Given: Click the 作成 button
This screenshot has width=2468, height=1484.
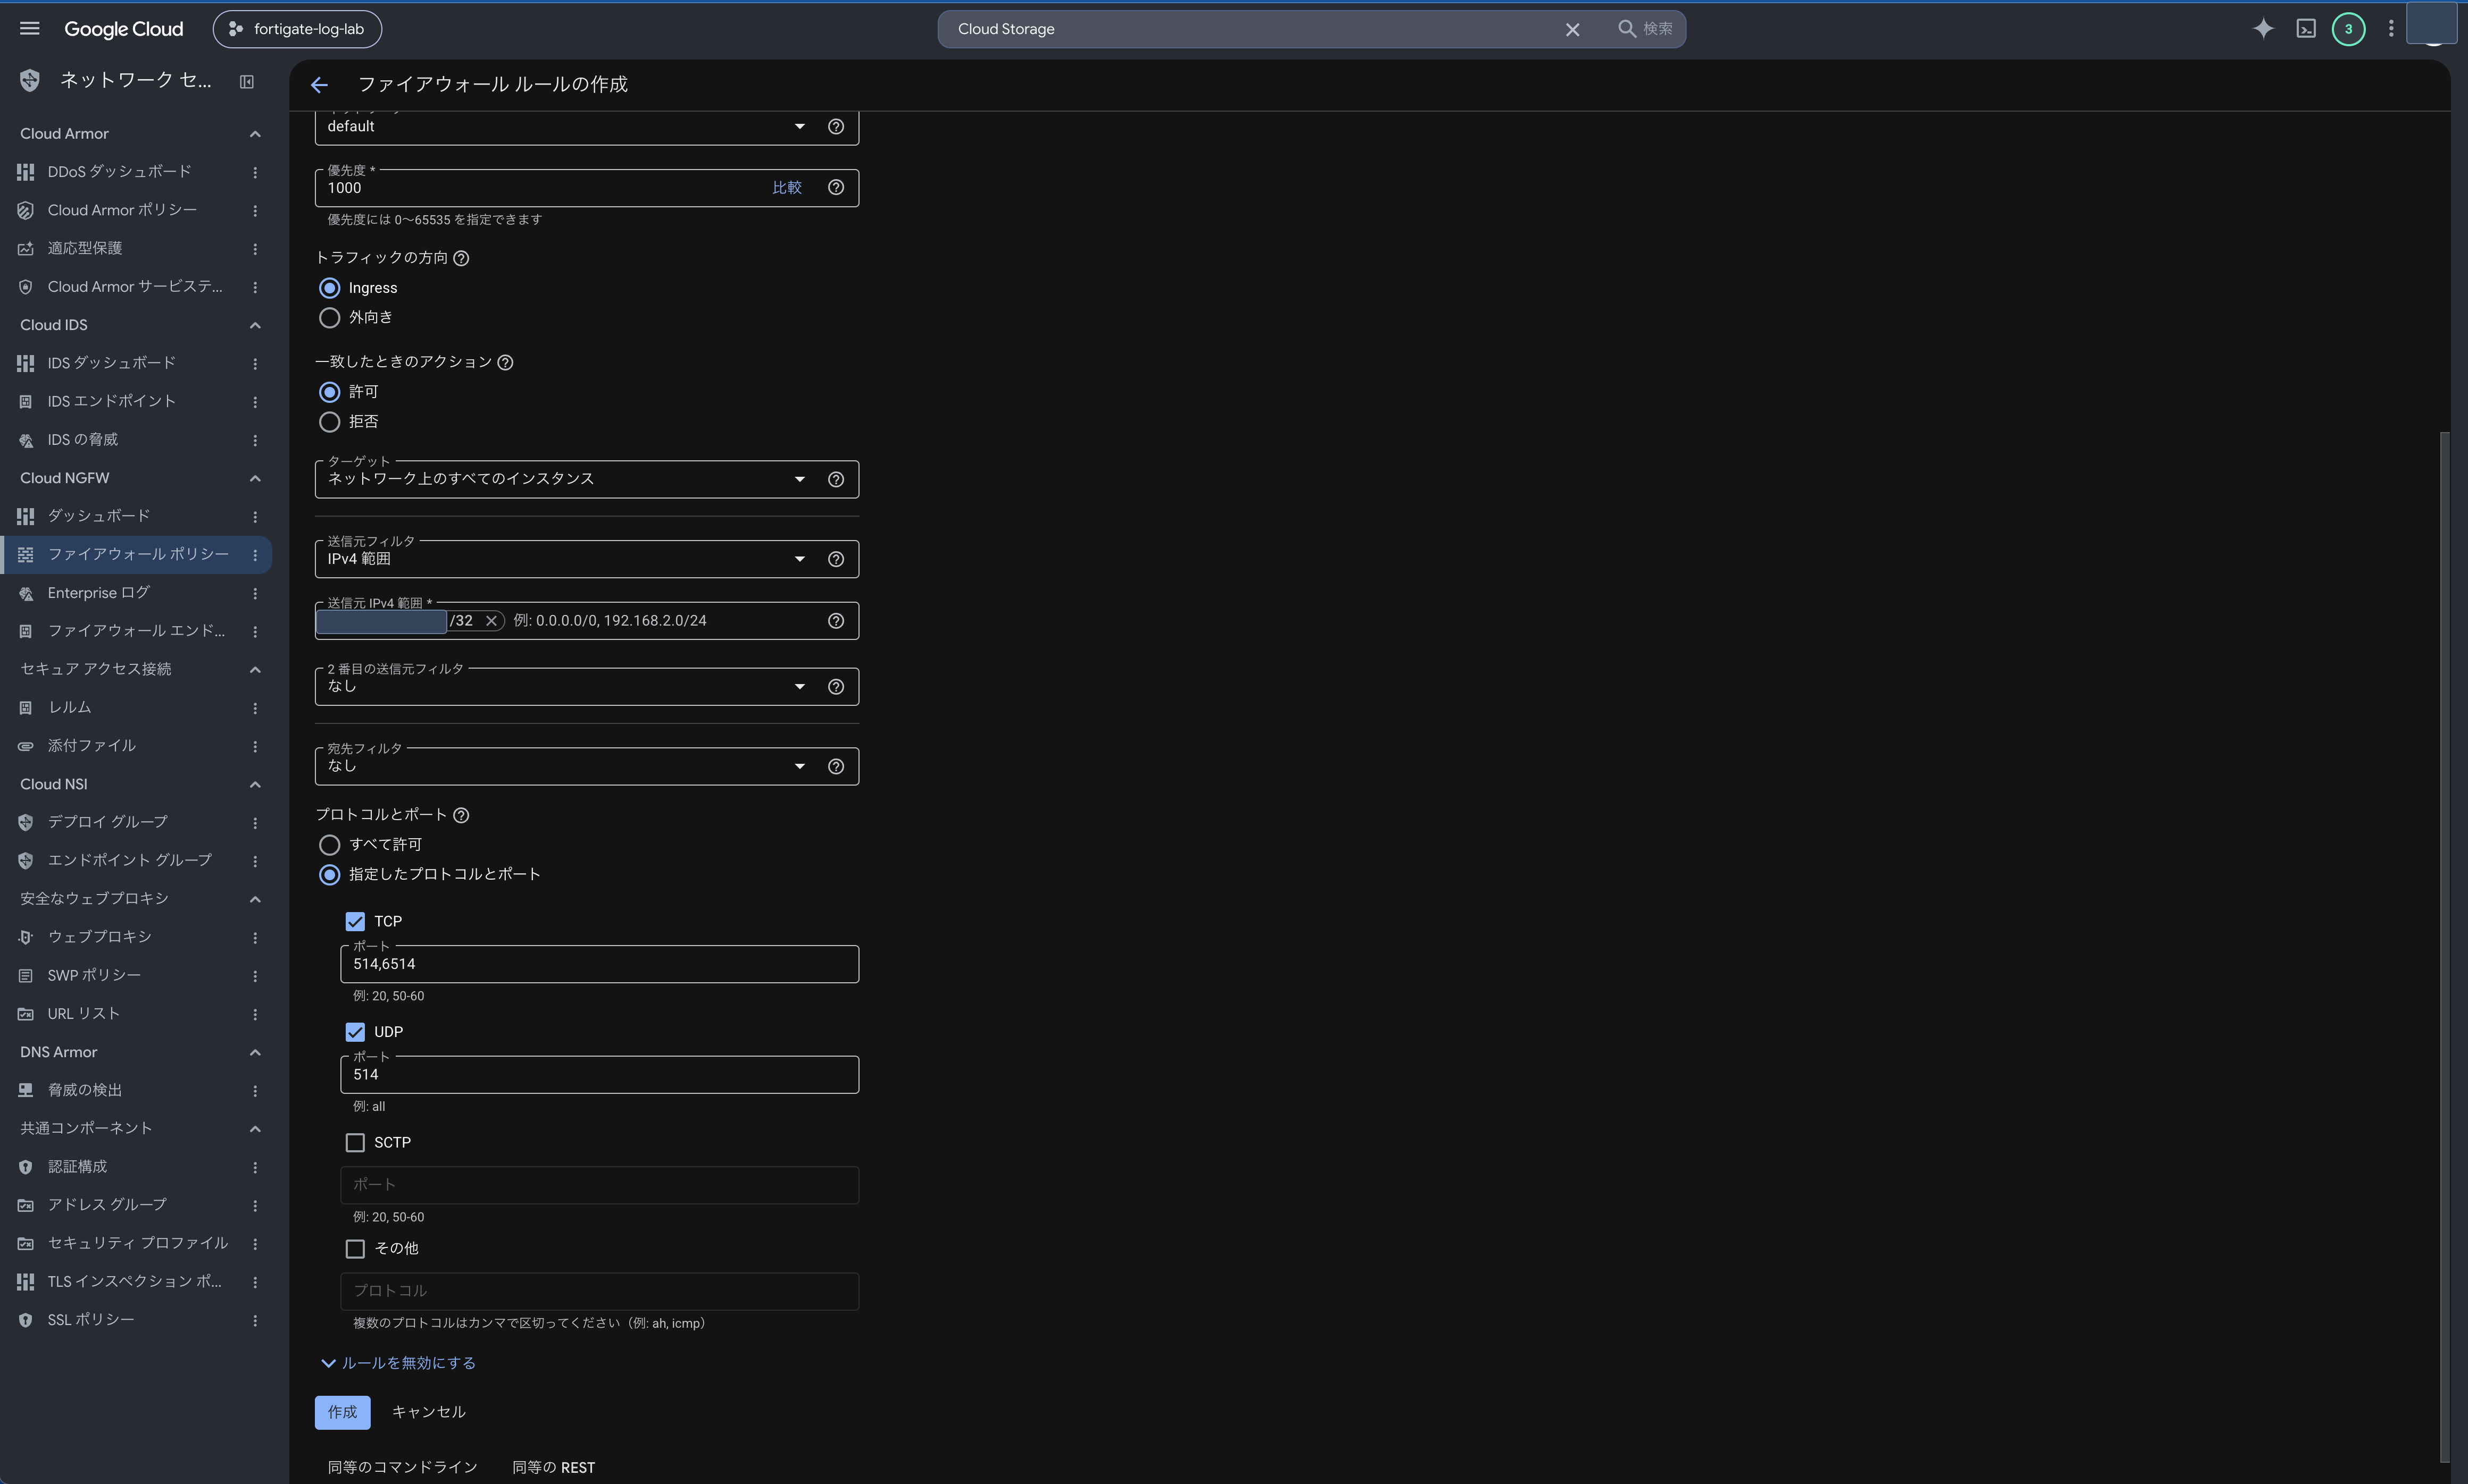Looking at the screenshot, I should click(x=342, y=1413).
